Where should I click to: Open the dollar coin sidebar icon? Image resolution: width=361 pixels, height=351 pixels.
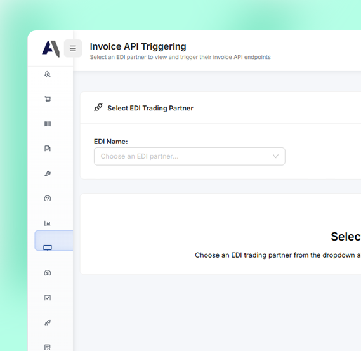point(48,273)
